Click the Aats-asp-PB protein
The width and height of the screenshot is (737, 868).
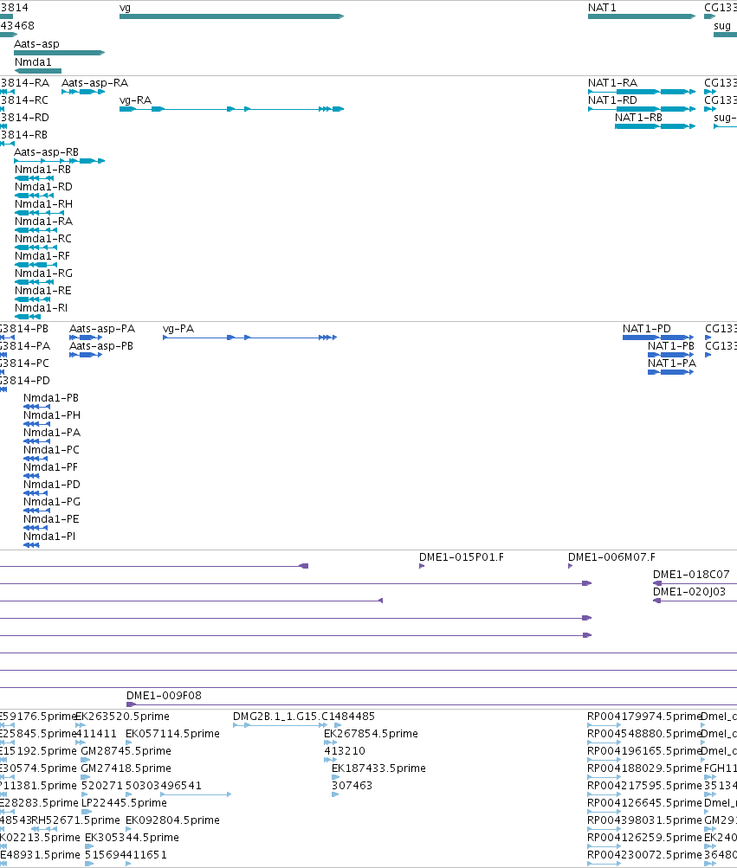point(86,355)
